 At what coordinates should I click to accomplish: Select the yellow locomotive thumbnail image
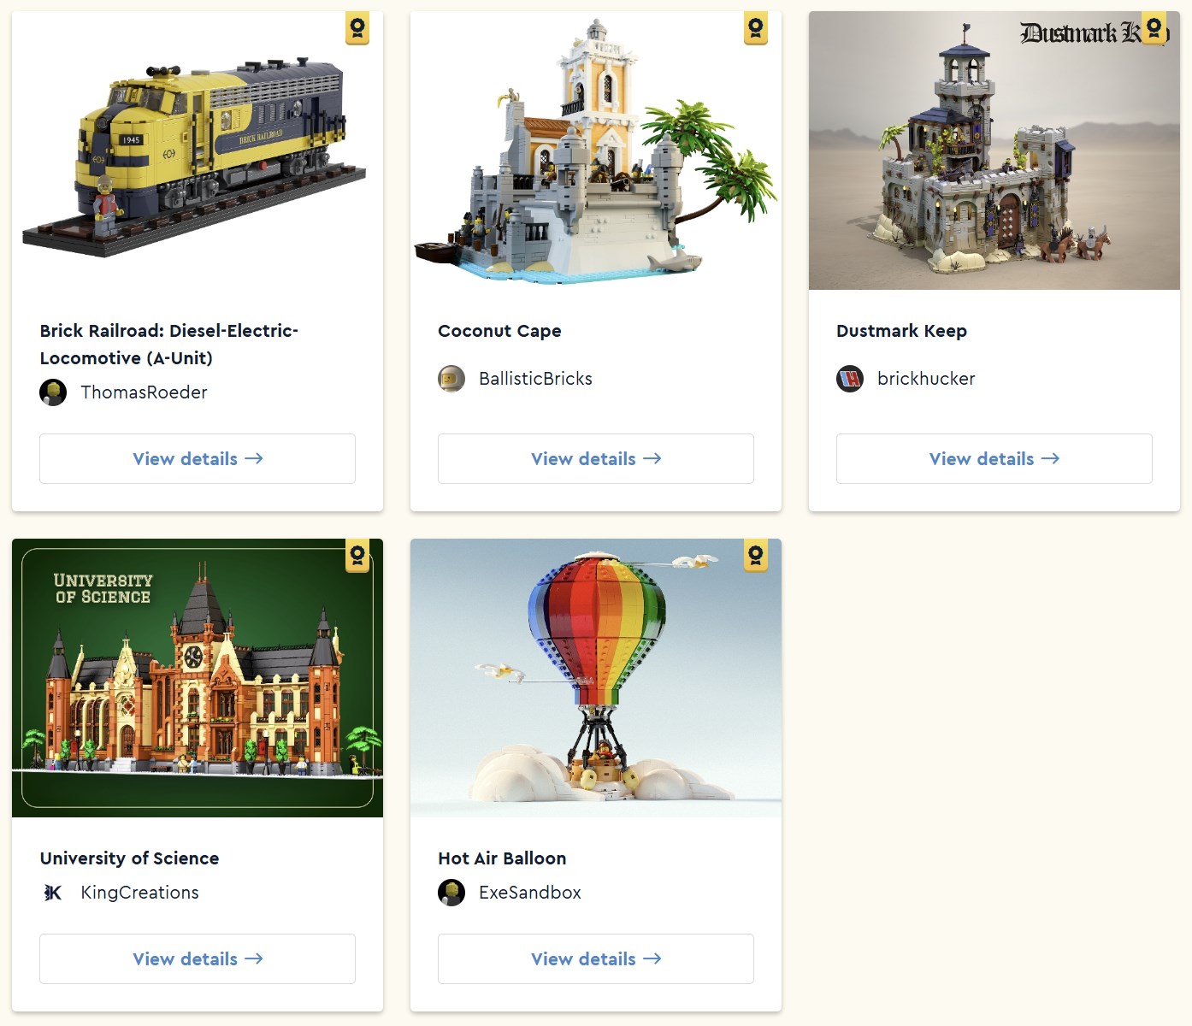pos(198,150)
